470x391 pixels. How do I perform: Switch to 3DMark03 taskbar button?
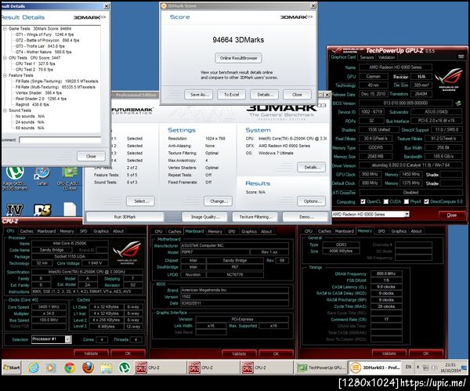(375, 367)
